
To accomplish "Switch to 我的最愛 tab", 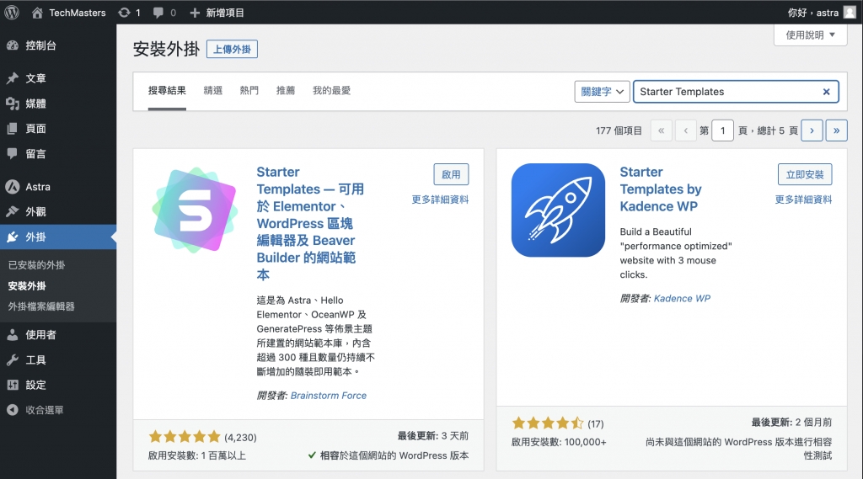I will [x=331, y=91].
